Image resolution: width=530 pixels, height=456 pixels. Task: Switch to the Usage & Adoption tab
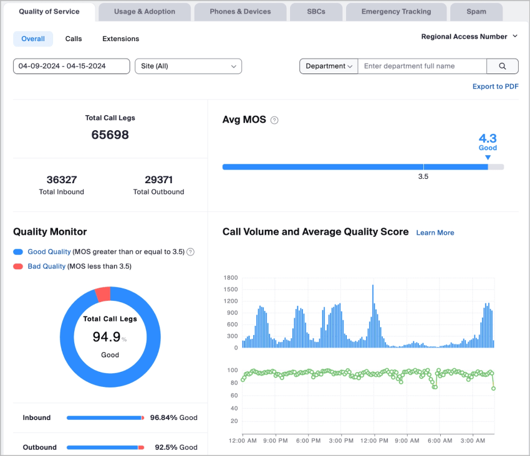click(145, 12)
